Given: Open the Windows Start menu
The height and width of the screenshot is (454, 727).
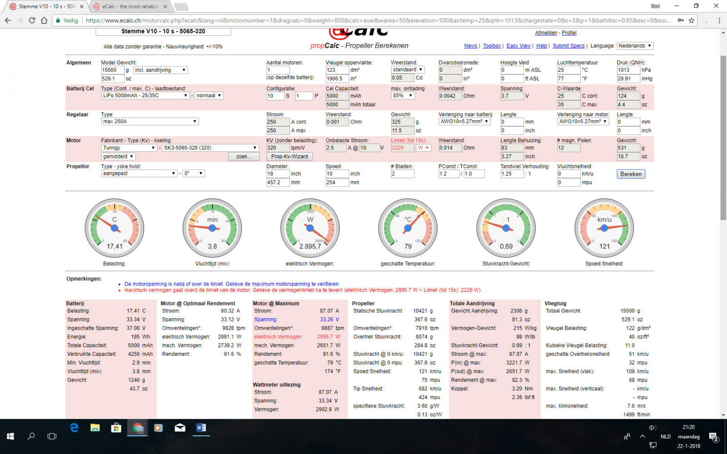Looking at the screenshot, I should [x=10, y=436].
